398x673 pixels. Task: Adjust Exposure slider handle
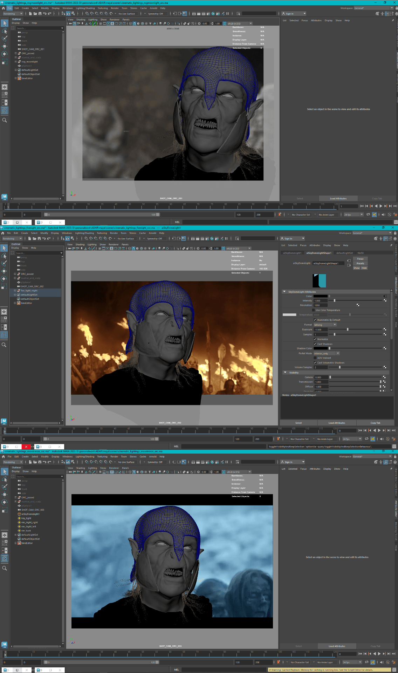[348, 329]
